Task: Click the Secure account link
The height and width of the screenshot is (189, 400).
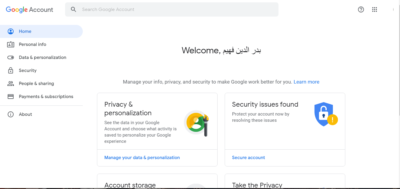Action: 248,158
